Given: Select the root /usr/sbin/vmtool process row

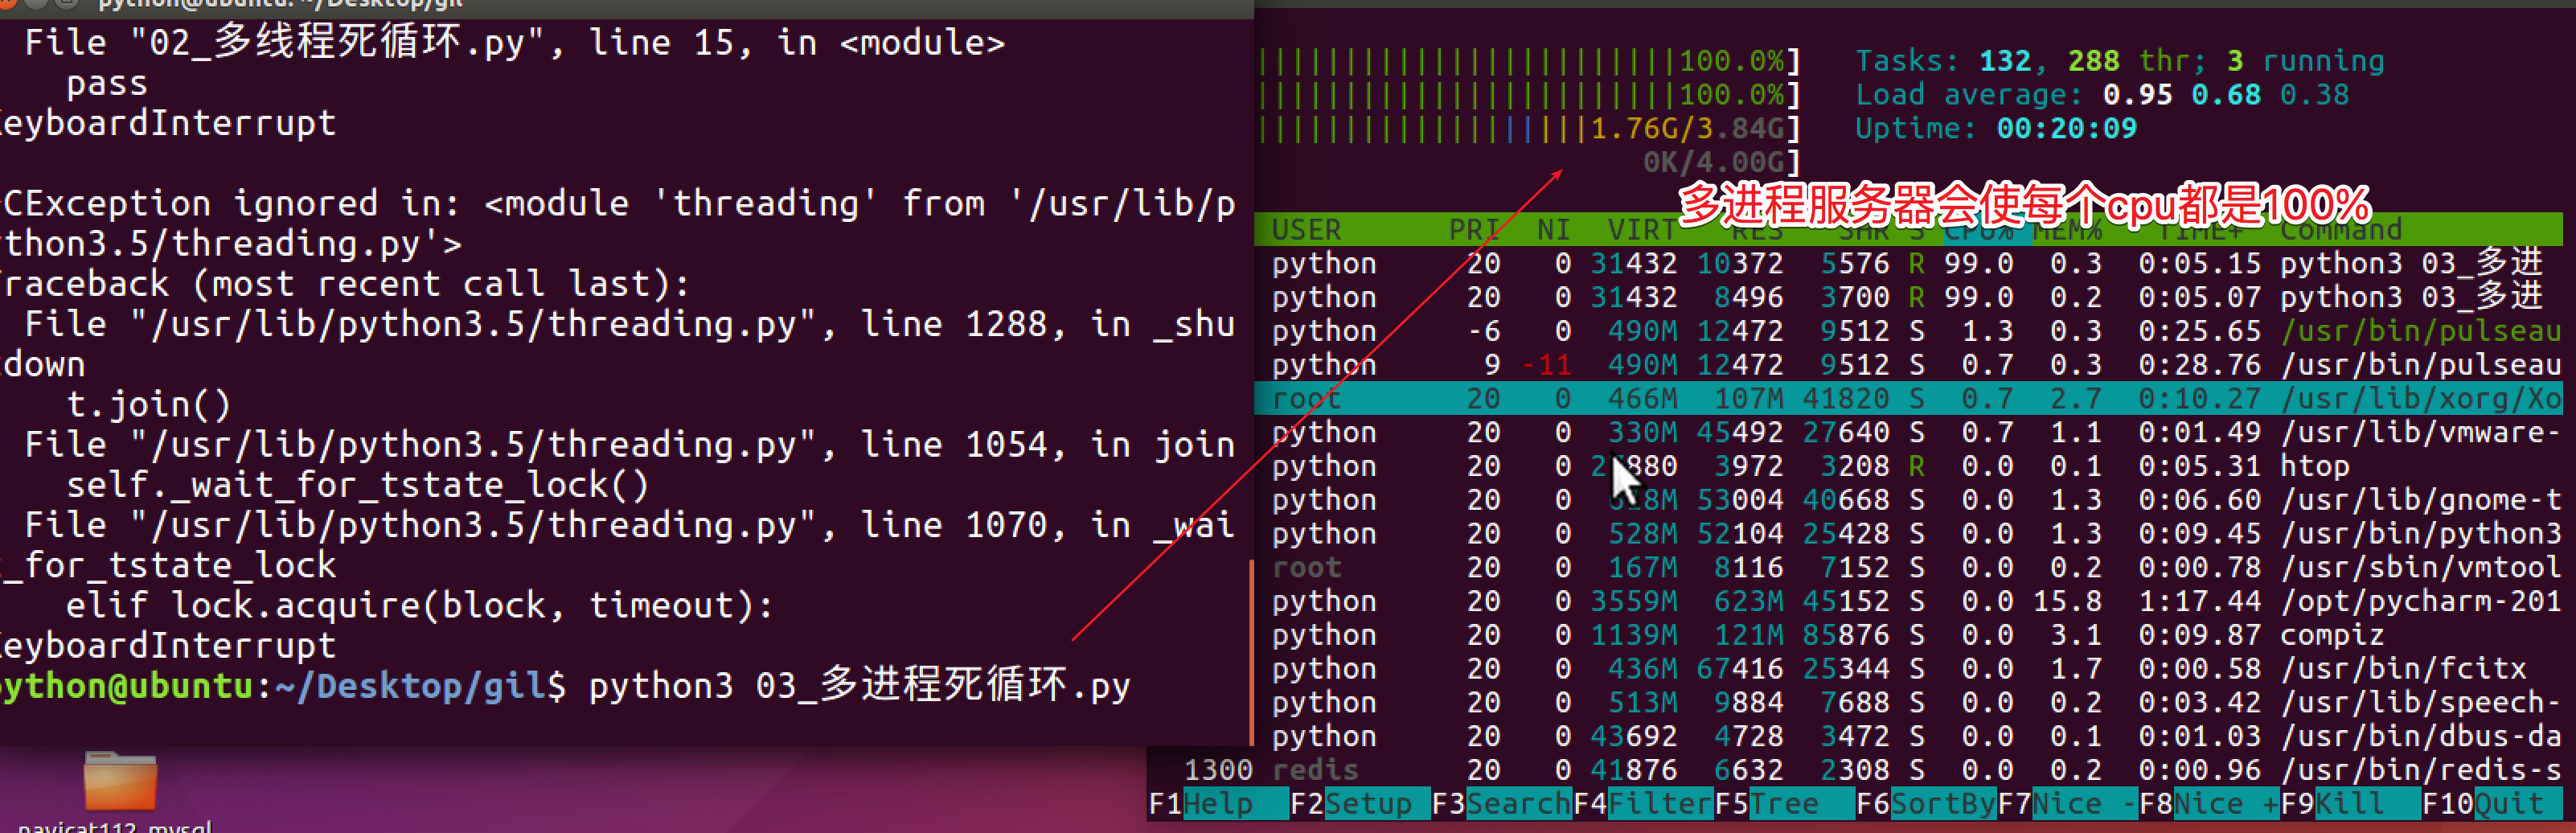Looking at the screenshot, I should coord(1908,568).
